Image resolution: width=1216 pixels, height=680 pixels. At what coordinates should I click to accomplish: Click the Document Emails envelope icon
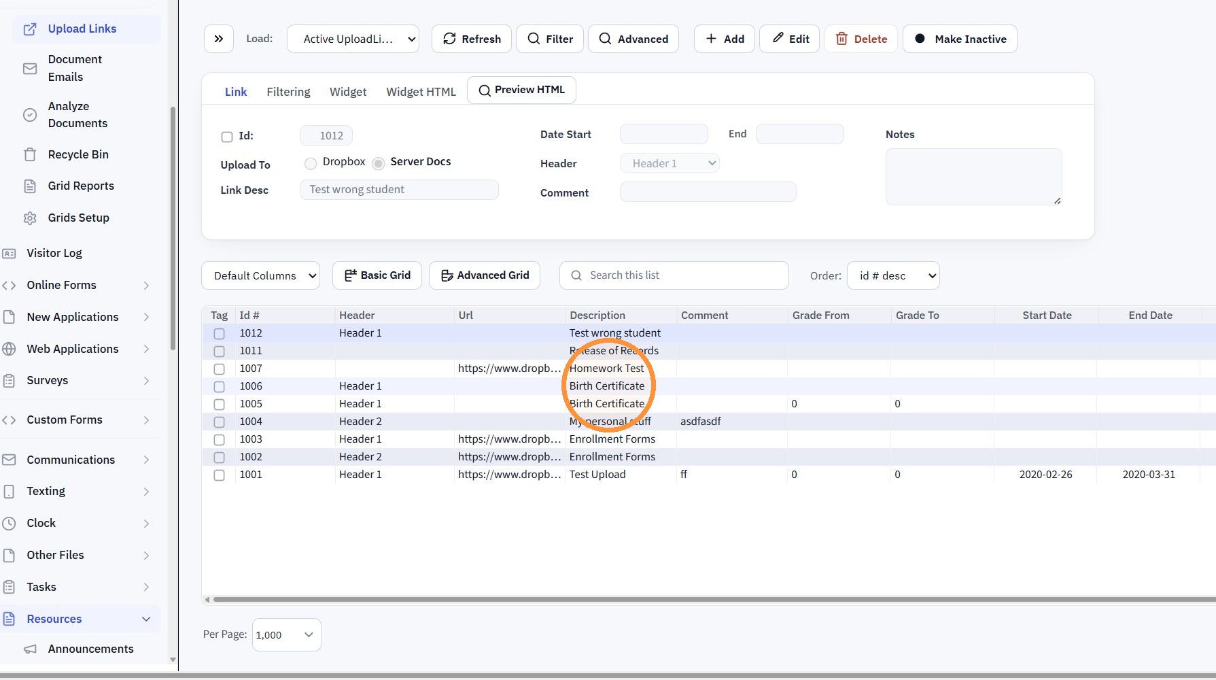pyautogui.click(x=30, y=69)
